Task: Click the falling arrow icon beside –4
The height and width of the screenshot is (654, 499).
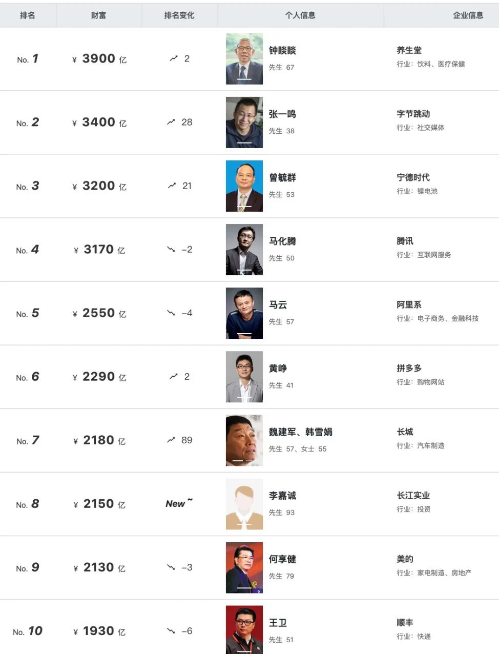Action: 171,313
